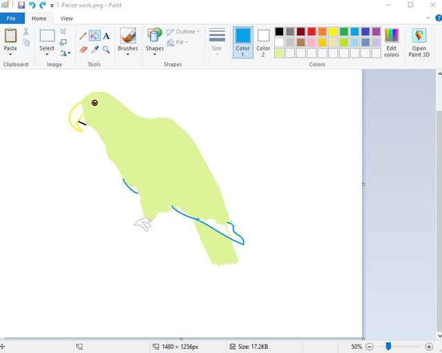Open the File menu
This screenshot has width=442, height=353.
[x=12, y=19]
